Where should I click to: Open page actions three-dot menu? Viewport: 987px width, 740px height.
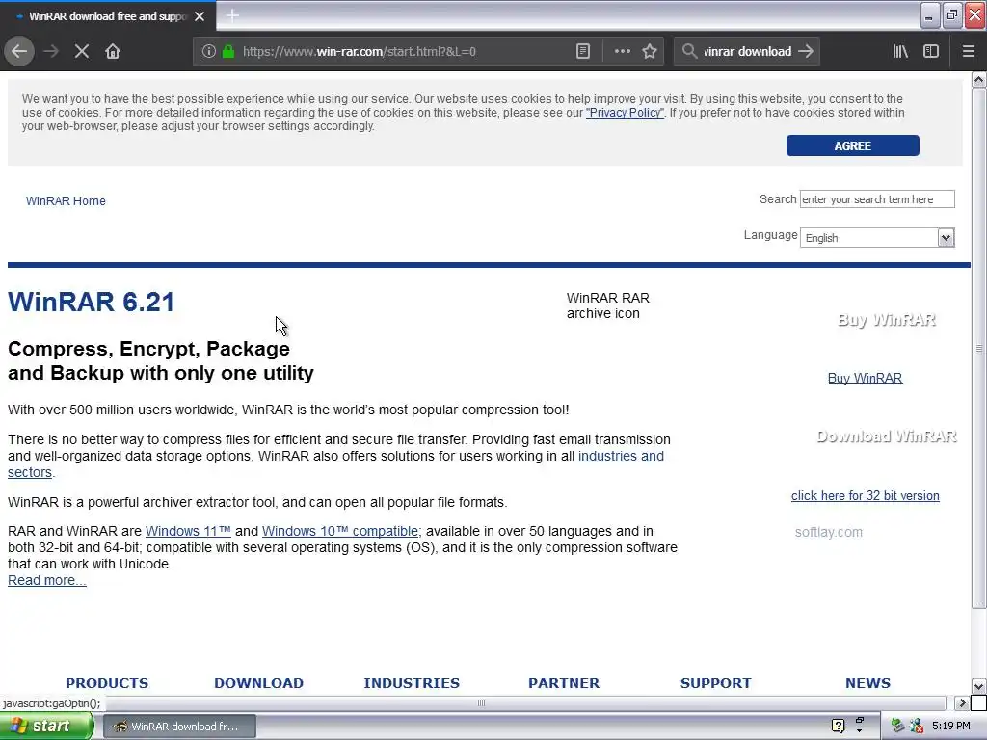click(x=622, y=52)
